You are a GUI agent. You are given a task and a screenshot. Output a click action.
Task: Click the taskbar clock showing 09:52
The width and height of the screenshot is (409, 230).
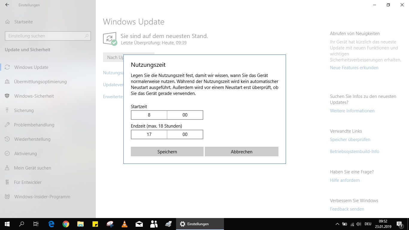(383, 224)
